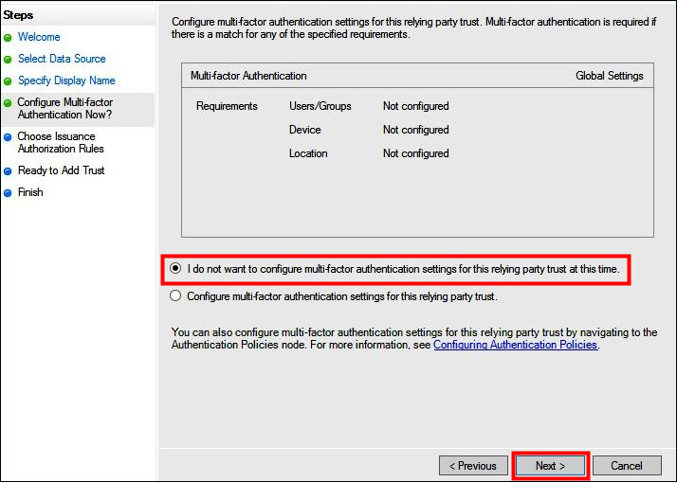
Task: Click Choose Issuance Authorization Rules step
Action: tap(61, 142)
